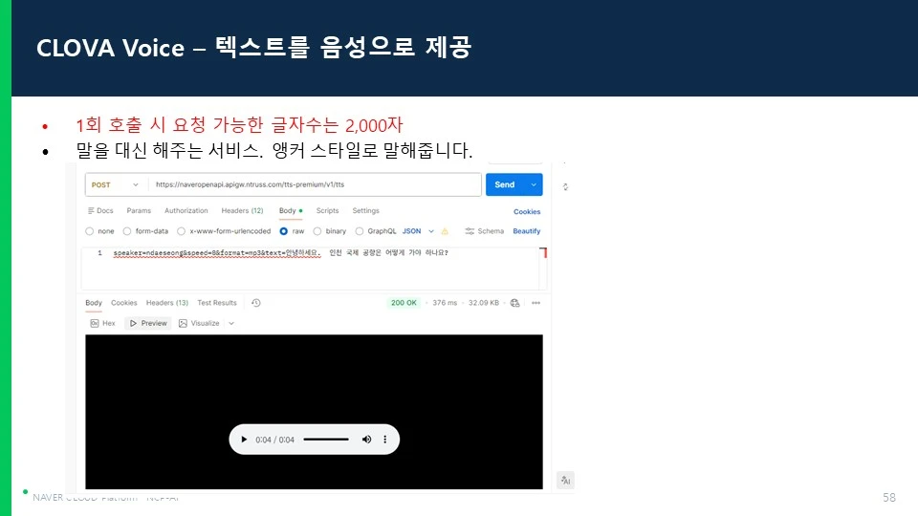Click the Schema button
This screenshot has height=516, width=918.
[x=485, y=231]
